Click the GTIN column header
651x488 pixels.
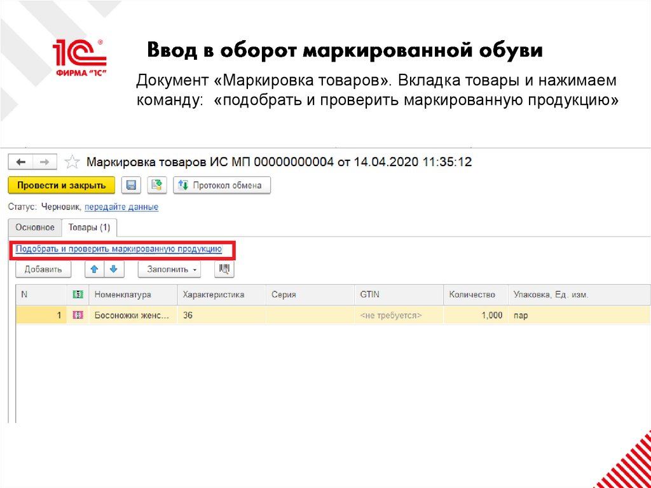click(x=399, y=295)
